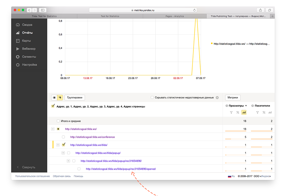
Task: Click help icon beside Просмотры
Action: tap(227, 106)
